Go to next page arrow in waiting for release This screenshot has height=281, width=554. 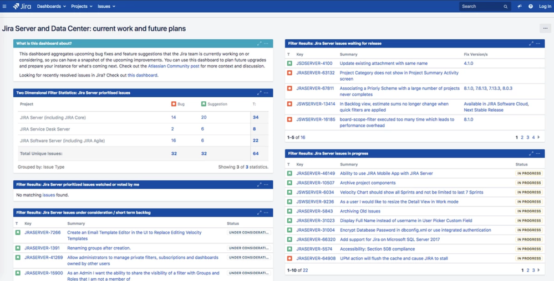click(x=539, y=137)
